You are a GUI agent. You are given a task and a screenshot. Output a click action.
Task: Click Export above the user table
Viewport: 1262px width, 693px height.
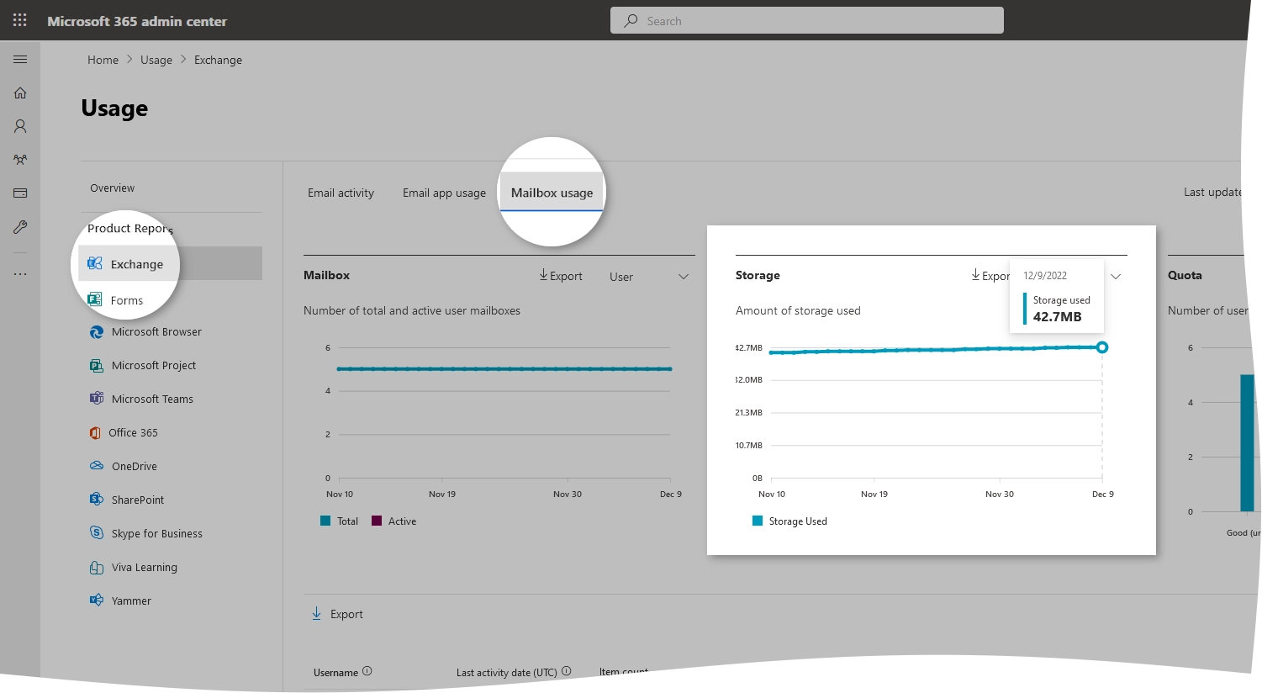click(x=337, y=614)
